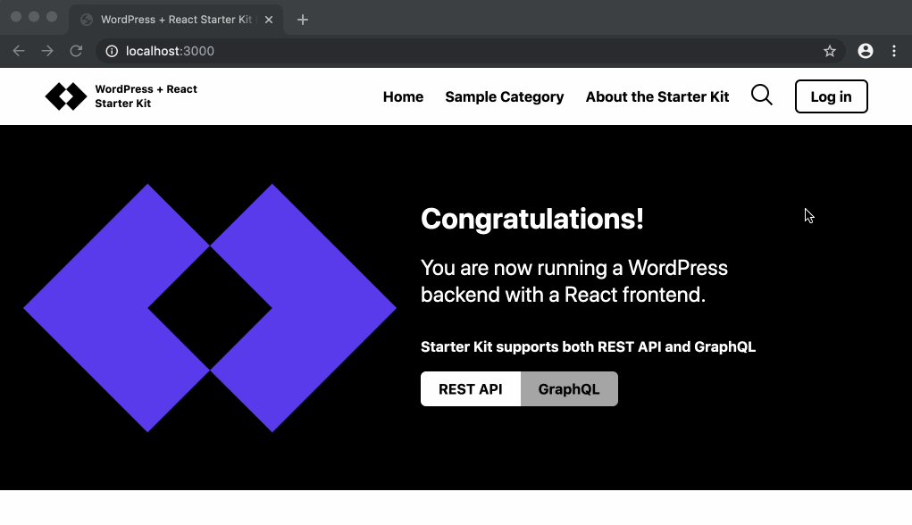912x525 pixels.
Task: Click the Congratulations heading text
Action: [x=532, y=219]
